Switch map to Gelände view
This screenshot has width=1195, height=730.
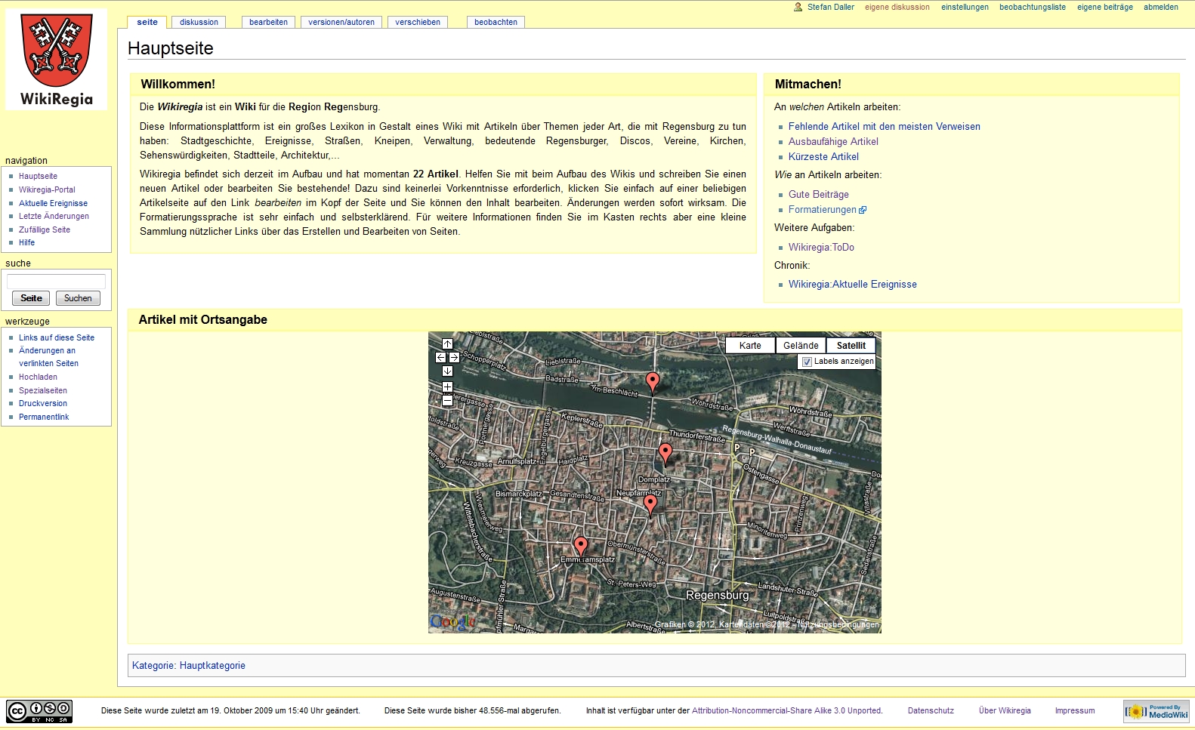point(801,346)
